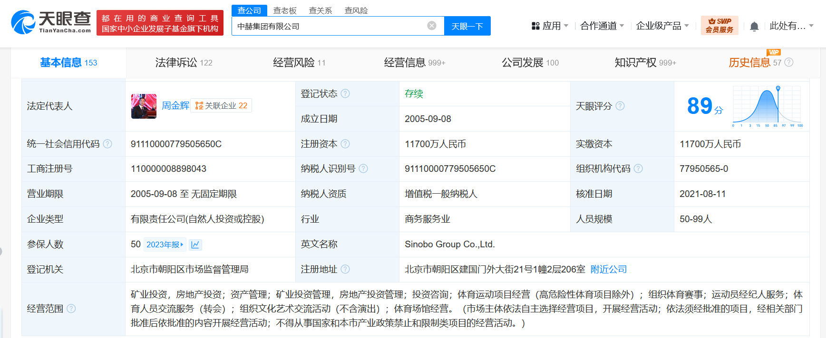Open the insured headcount trend chart icon

[195, 244]
